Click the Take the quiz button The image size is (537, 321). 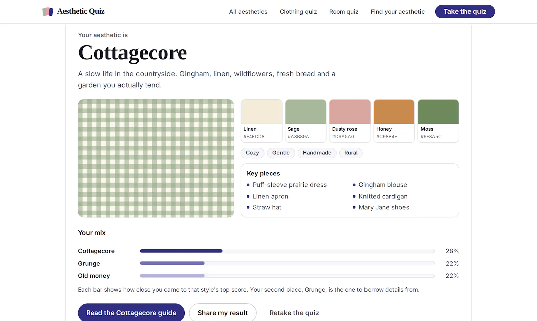point(465,12)
